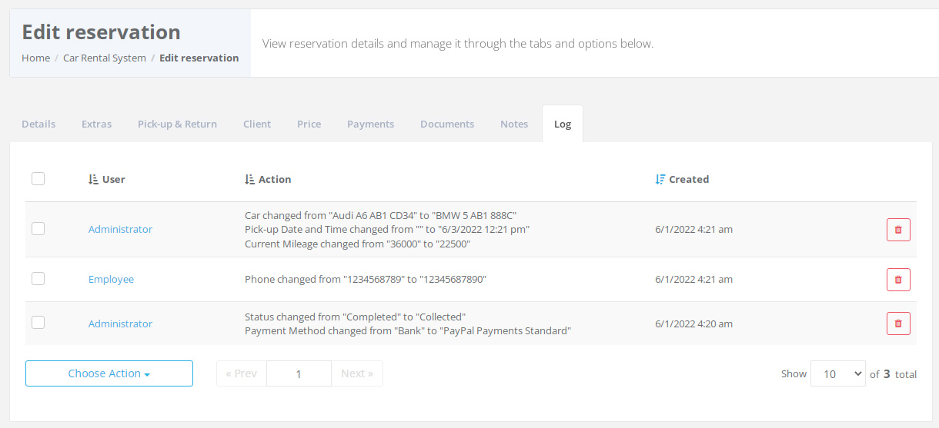The image size is (939, 428).
Task: Click the Current Mileage changed text
Action: click(x=357, y=244)
